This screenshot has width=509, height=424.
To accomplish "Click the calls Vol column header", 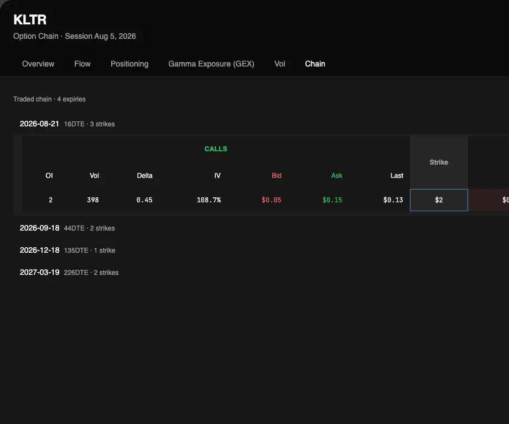I will point(94,176).
